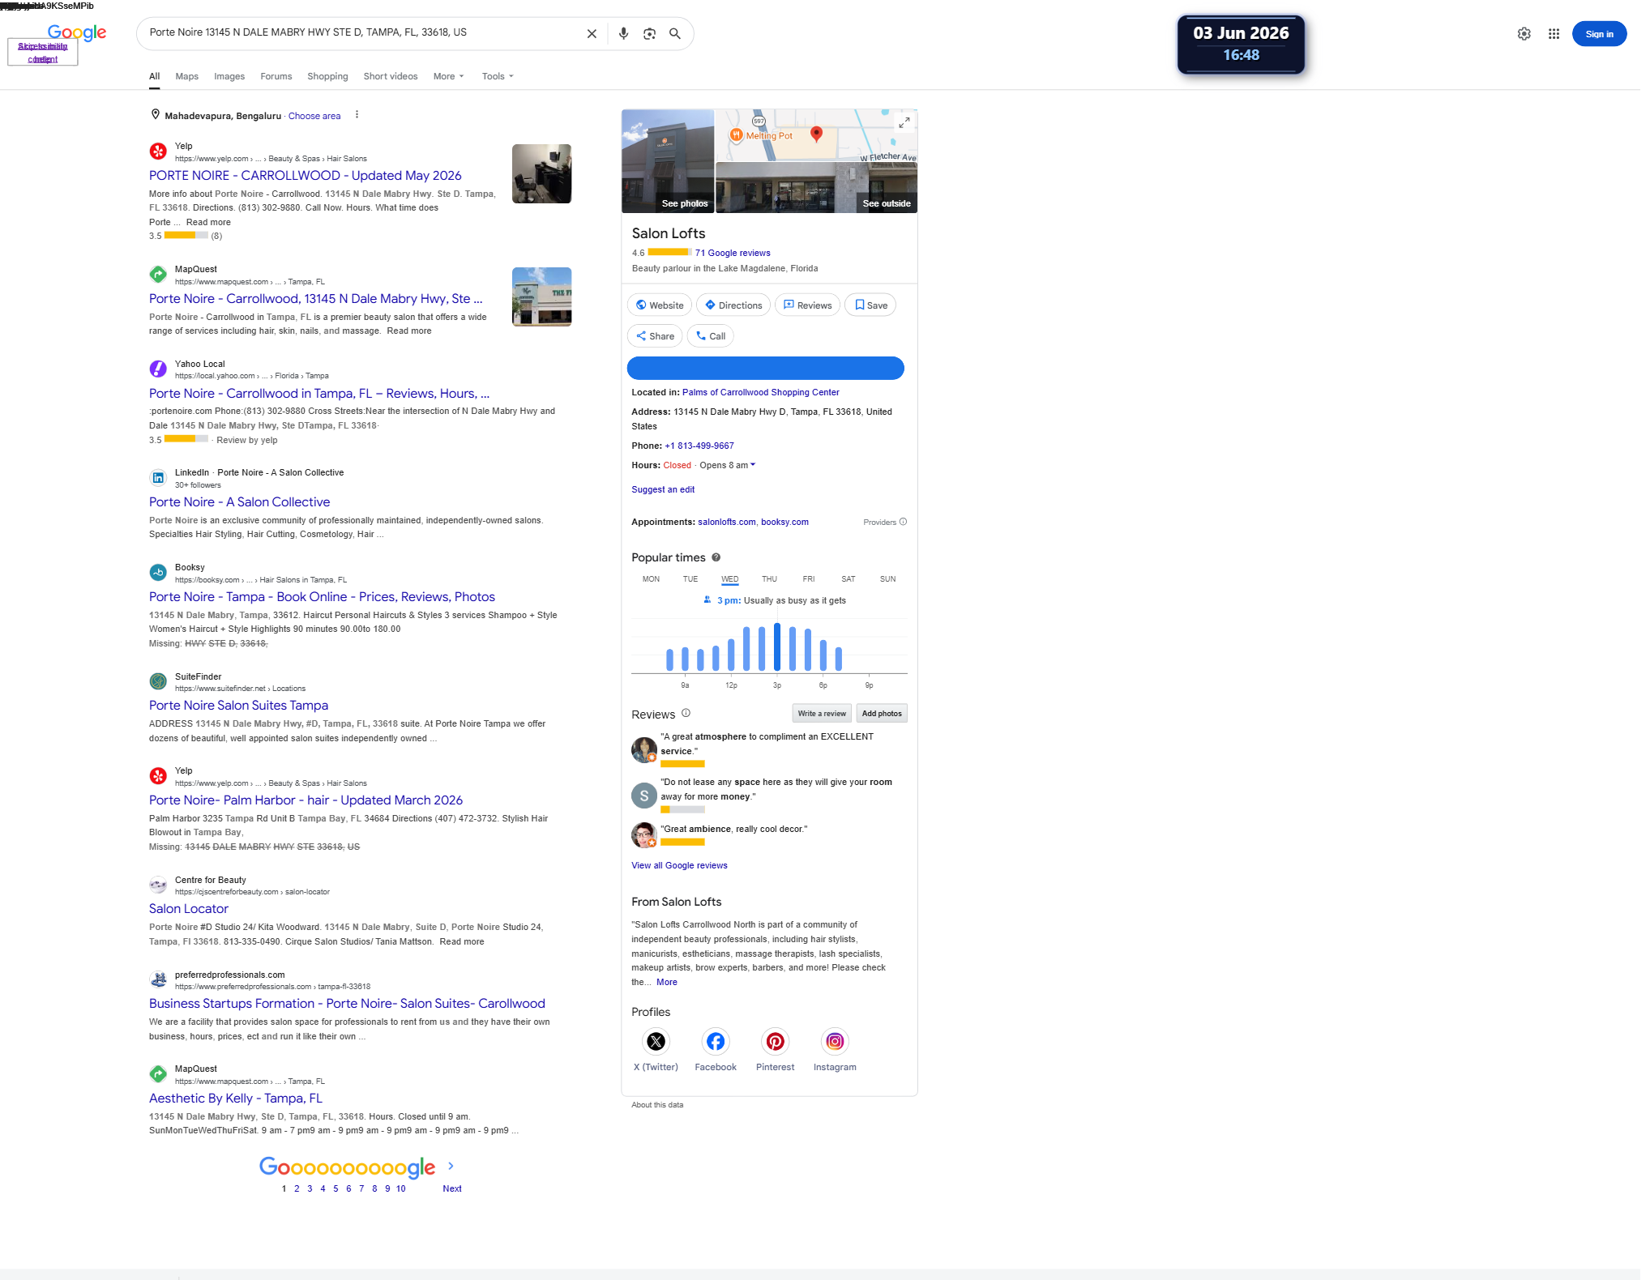This screenshot has width=1650, height=1280.
Task: Expand the map with the fullscreen icon
Action: [x=904, y=122]
